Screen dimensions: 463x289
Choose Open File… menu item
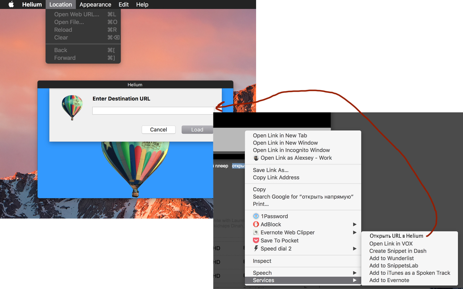pyautogui.click(x=83, y=22)
